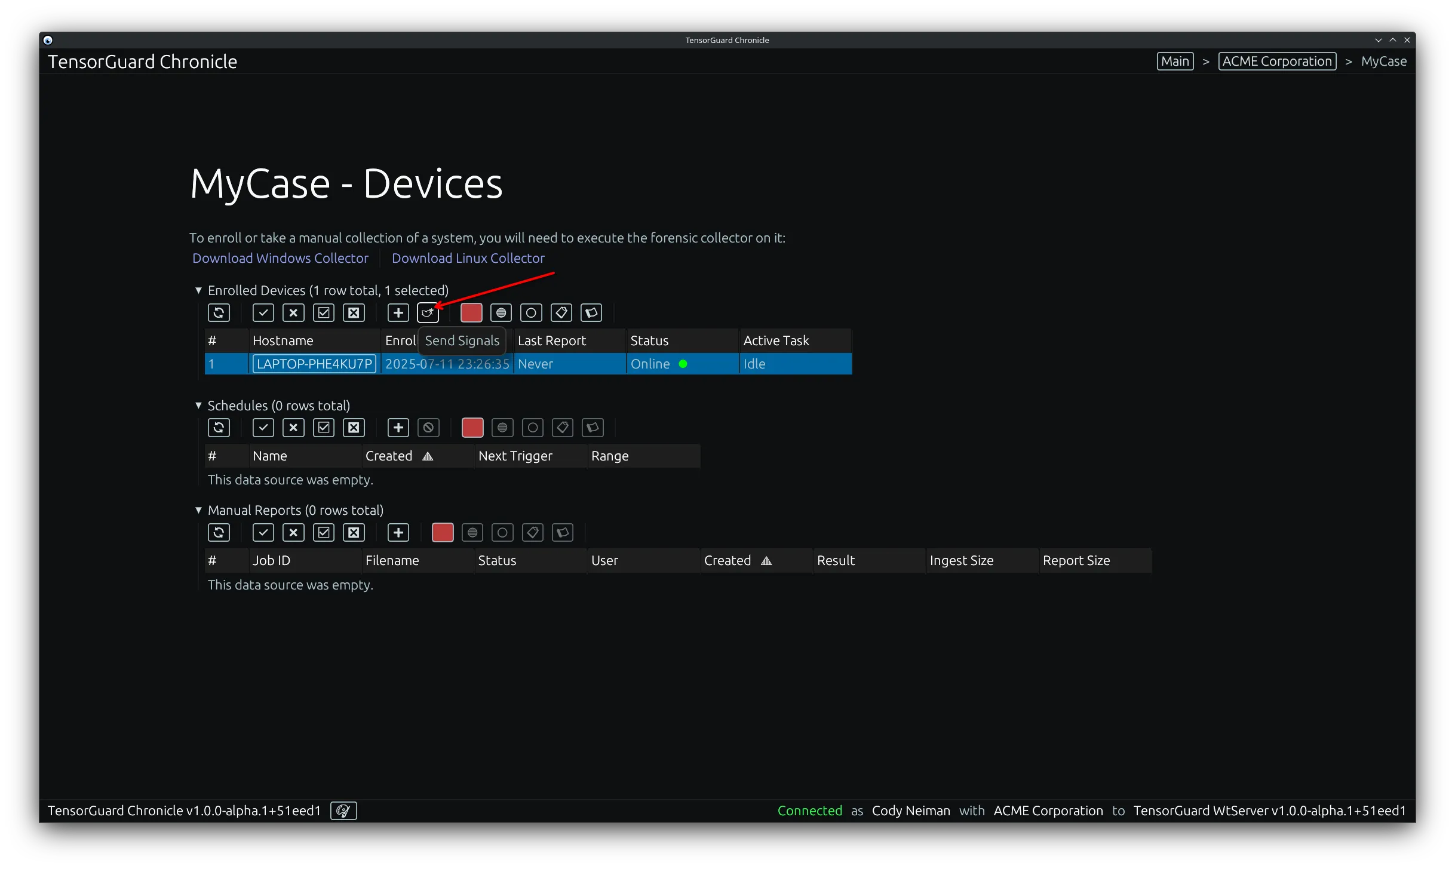
Task: Invert selection in Manual Reports table
Action: pyautogui.click(x=323, y=532)
